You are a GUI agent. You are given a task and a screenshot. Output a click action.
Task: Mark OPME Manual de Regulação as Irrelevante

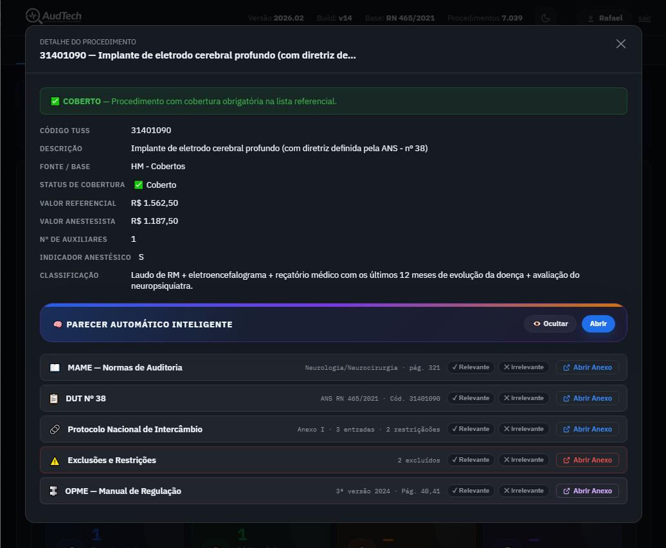[x=524, y=491]
